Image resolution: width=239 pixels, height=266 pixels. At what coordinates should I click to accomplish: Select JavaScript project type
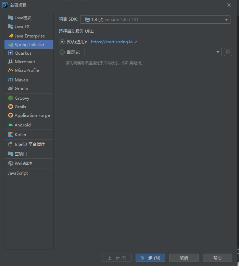(29, 173)
